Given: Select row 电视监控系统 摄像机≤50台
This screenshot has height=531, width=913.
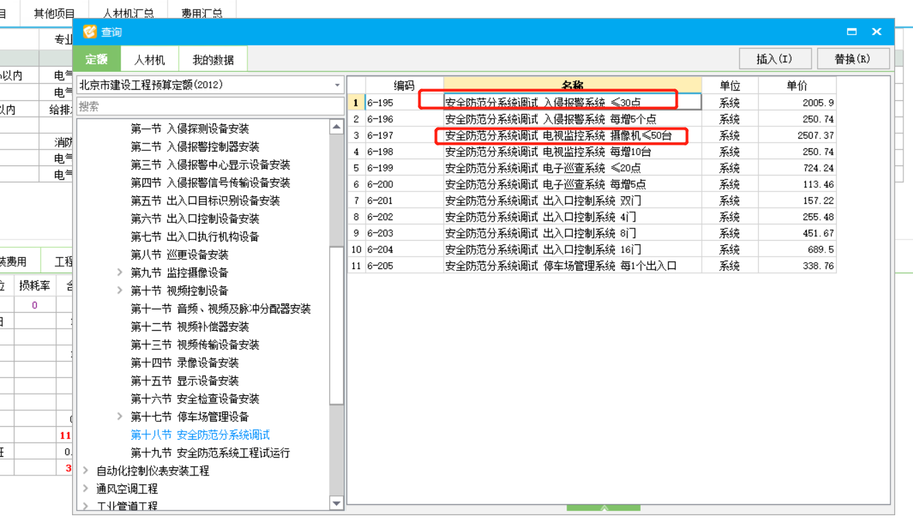Looking at the screenshot, I should click(592, 135).
